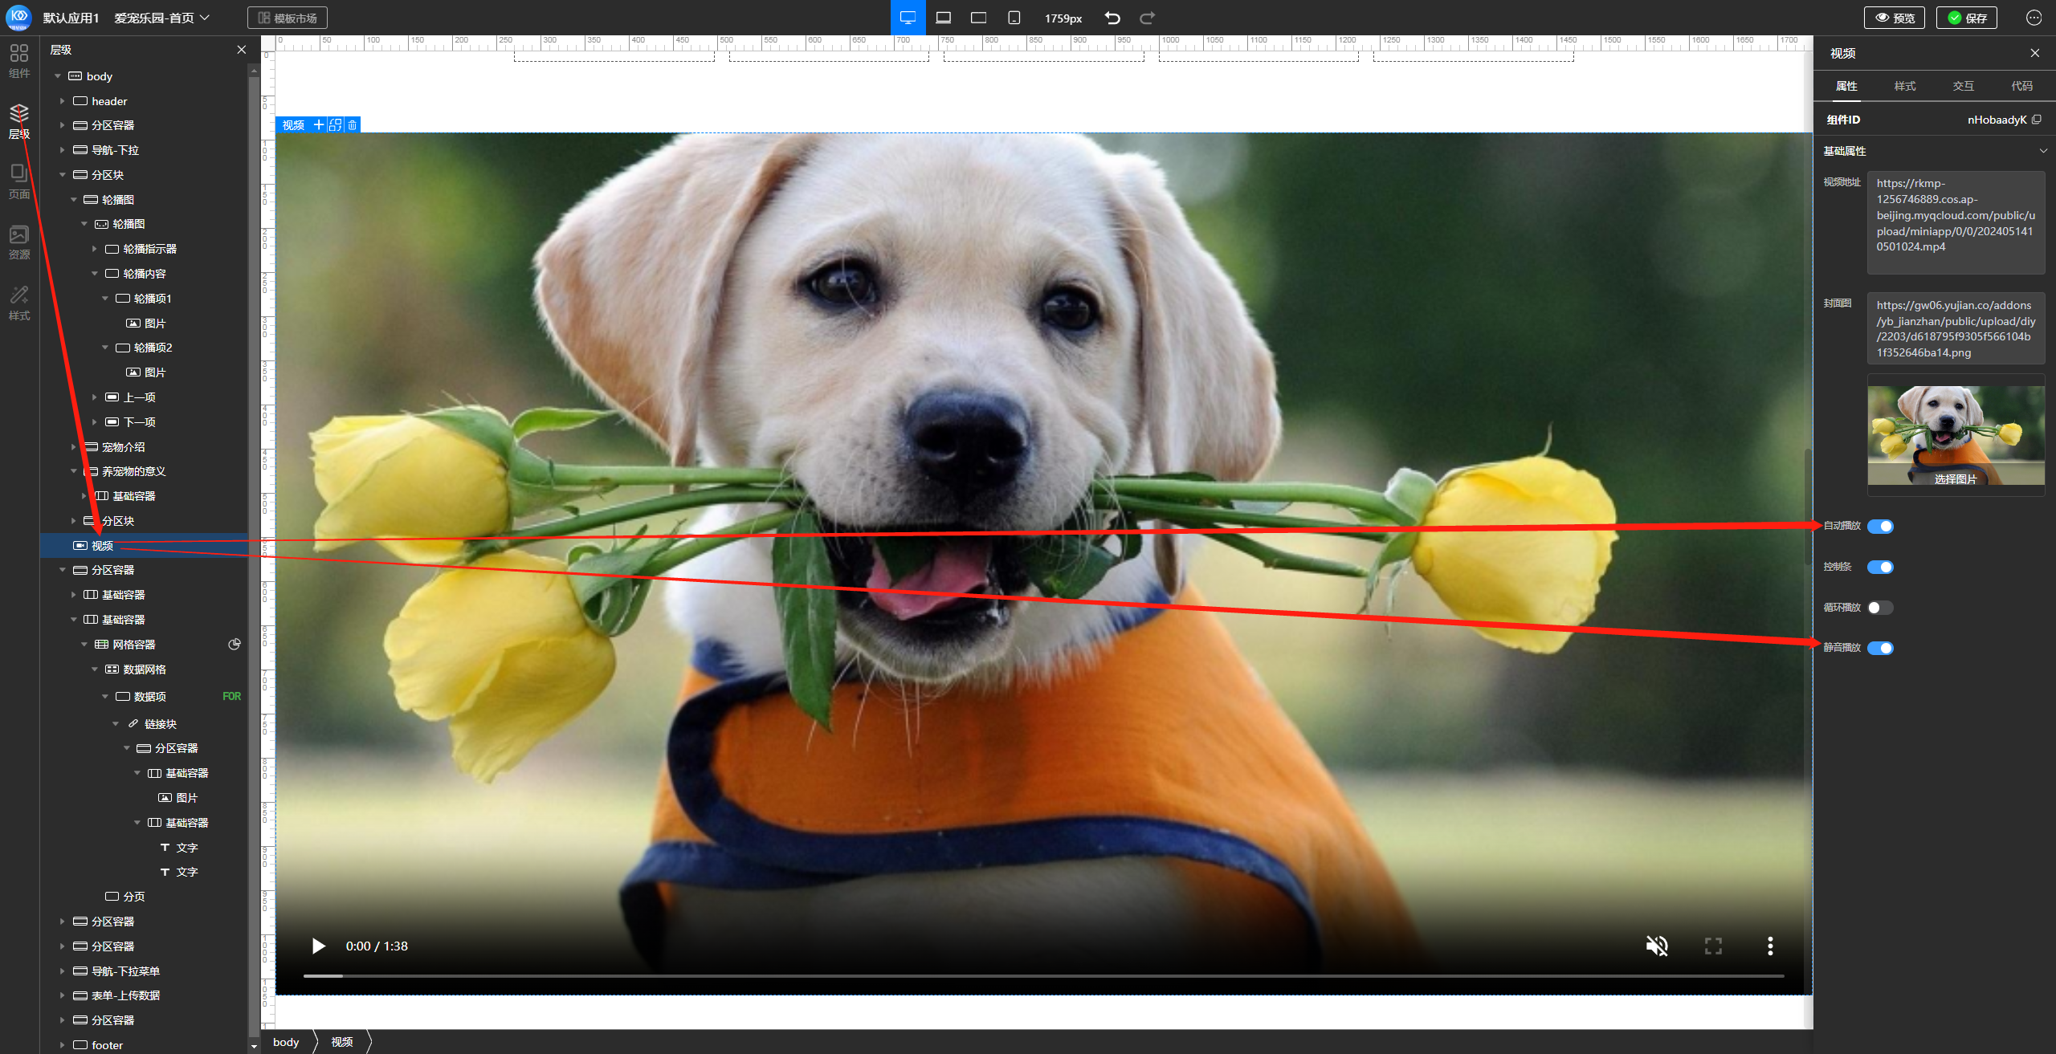
Task: Switch to the 交互 tab
Action: pyautogui.click(x=1964, y=86)
